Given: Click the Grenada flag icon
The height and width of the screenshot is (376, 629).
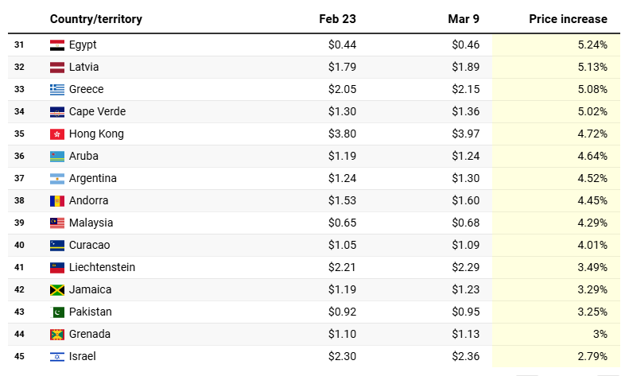Looking at the screenshot, I should click(57, 335).
